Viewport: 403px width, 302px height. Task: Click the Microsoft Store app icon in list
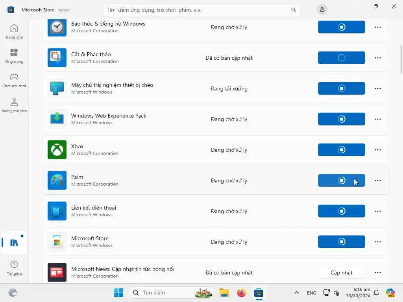tap(57, 242)
